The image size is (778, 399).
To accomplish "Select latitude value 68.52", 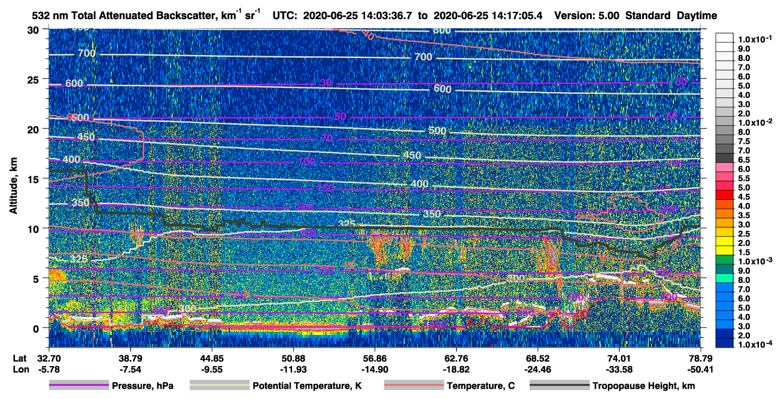I will pos(537,359).
